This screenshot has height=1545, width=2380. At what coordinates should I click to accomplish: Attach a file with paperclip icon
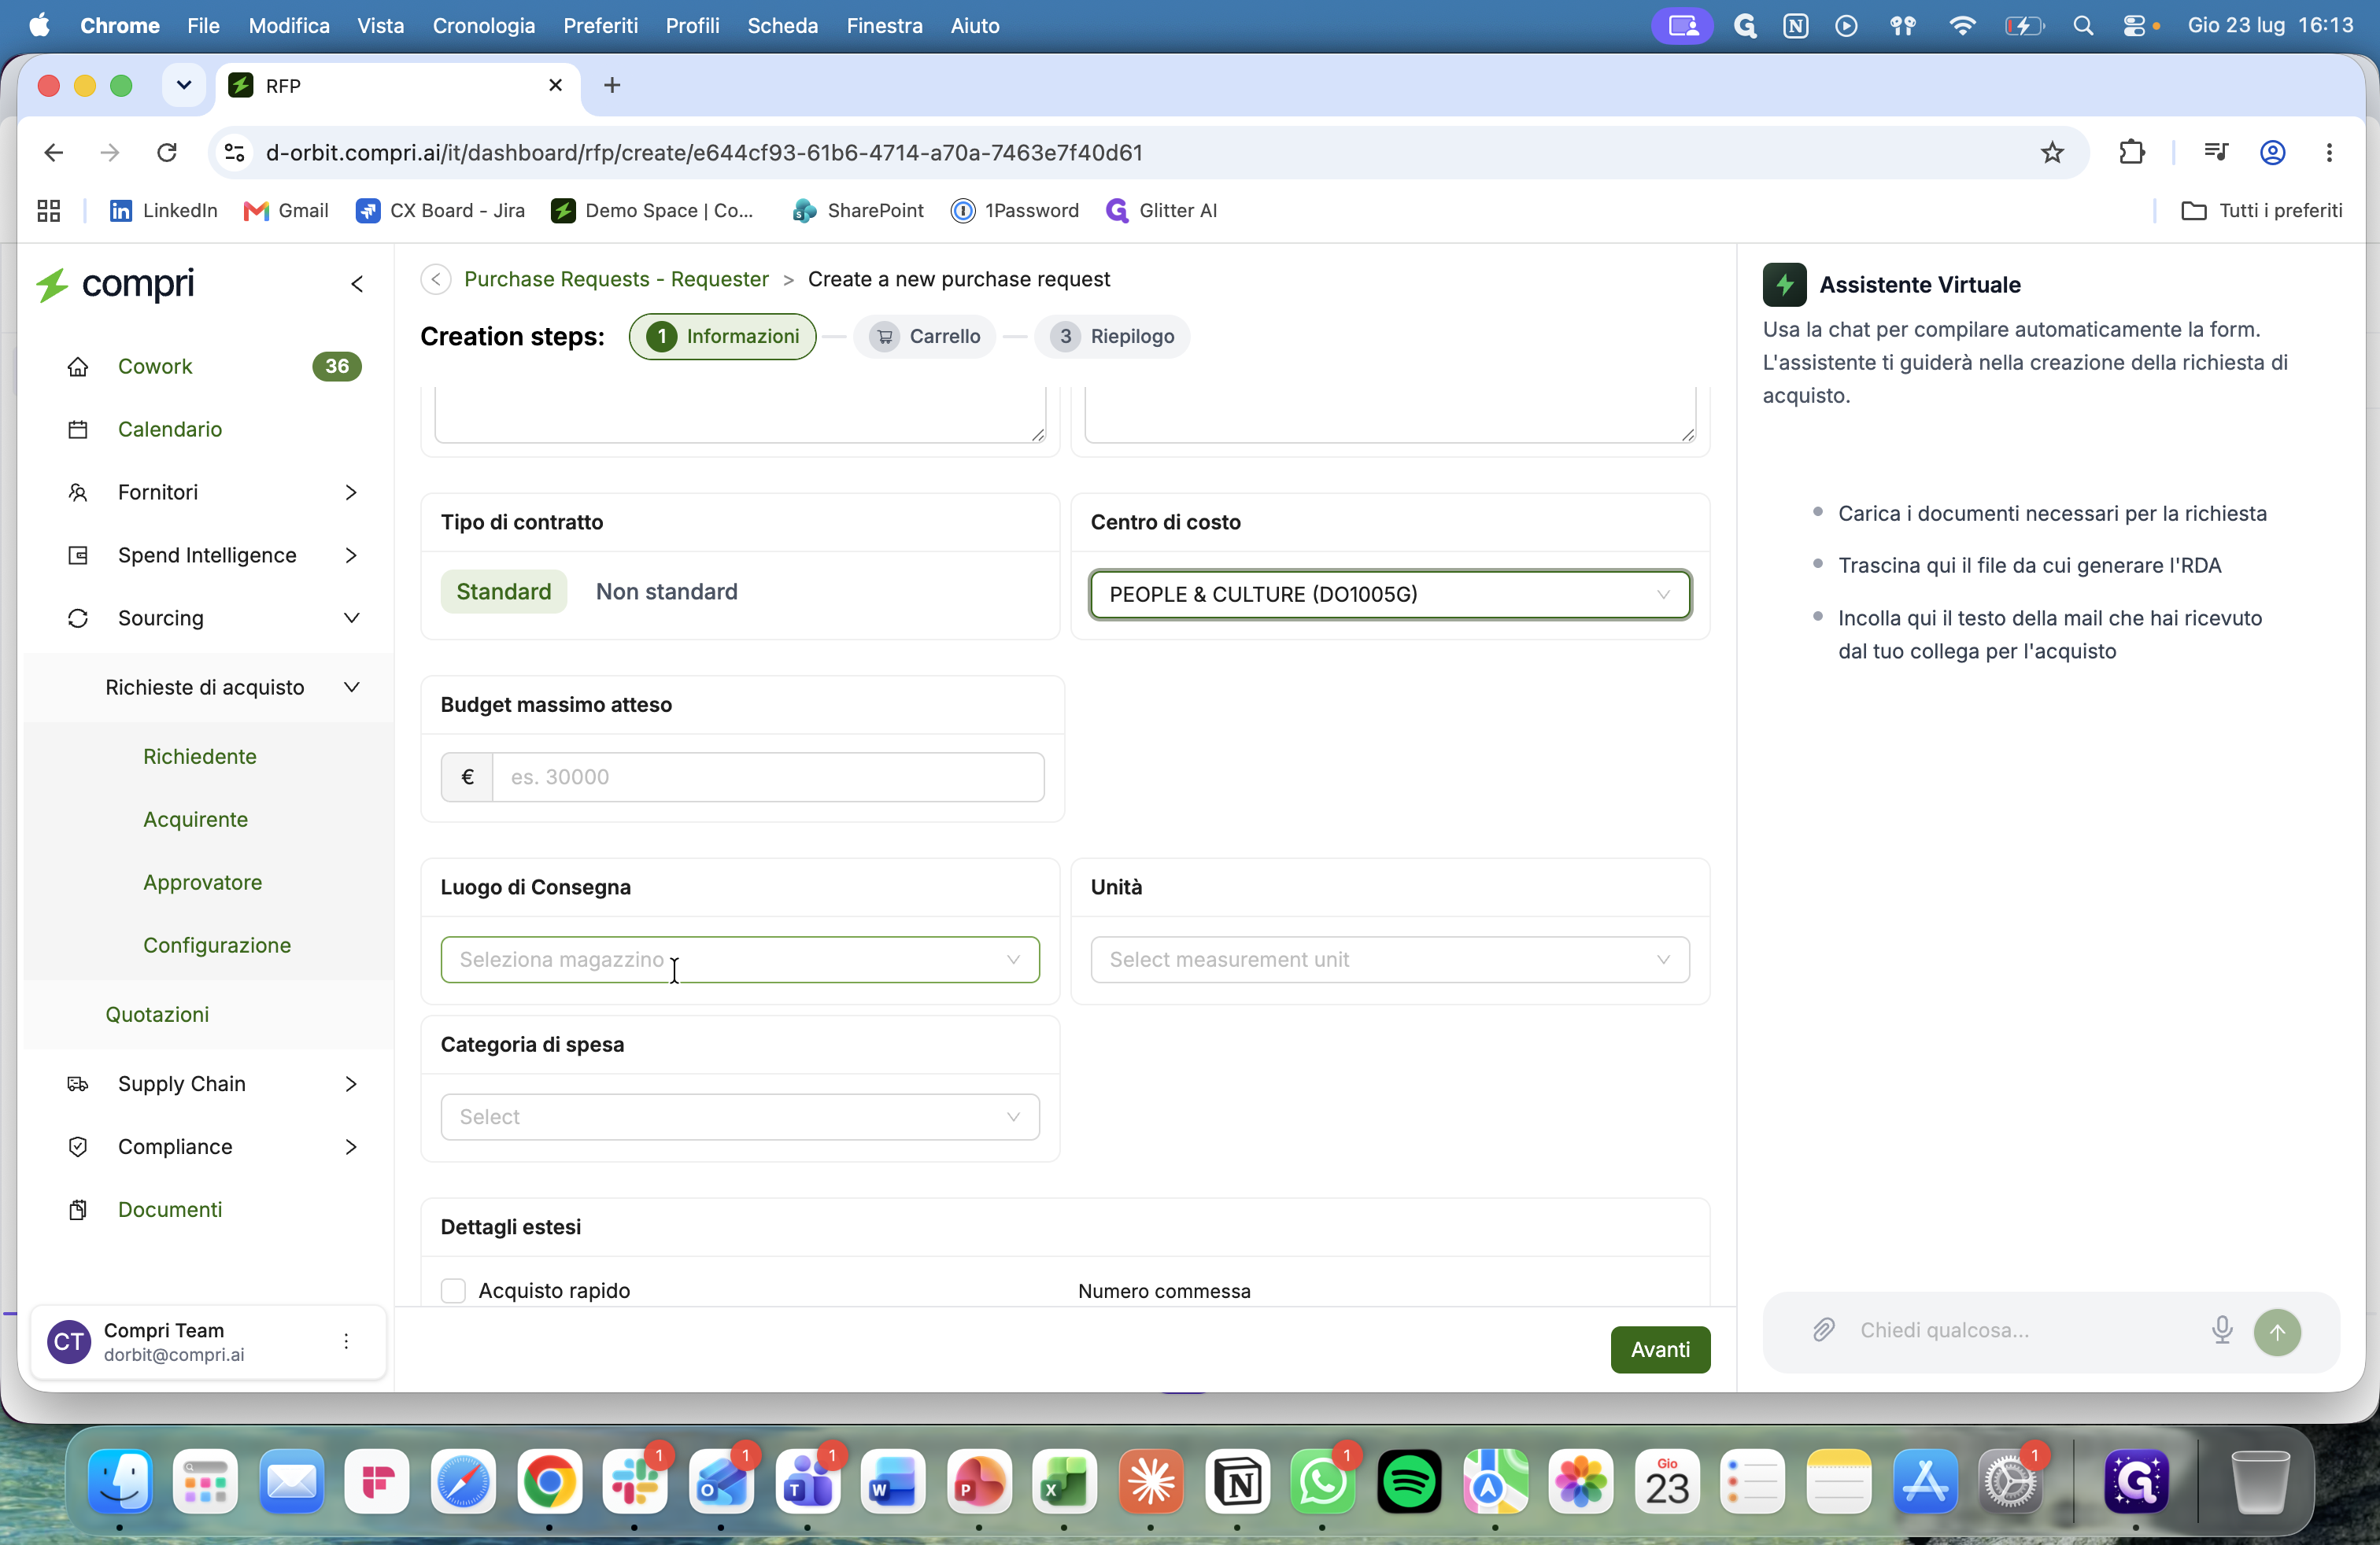click(x=1824, y=1331)
